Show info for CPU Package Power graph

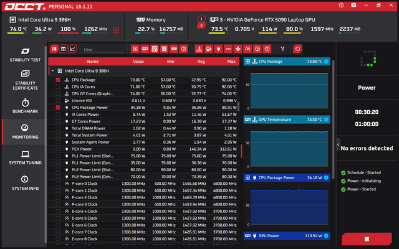click(x=326, y=178)
